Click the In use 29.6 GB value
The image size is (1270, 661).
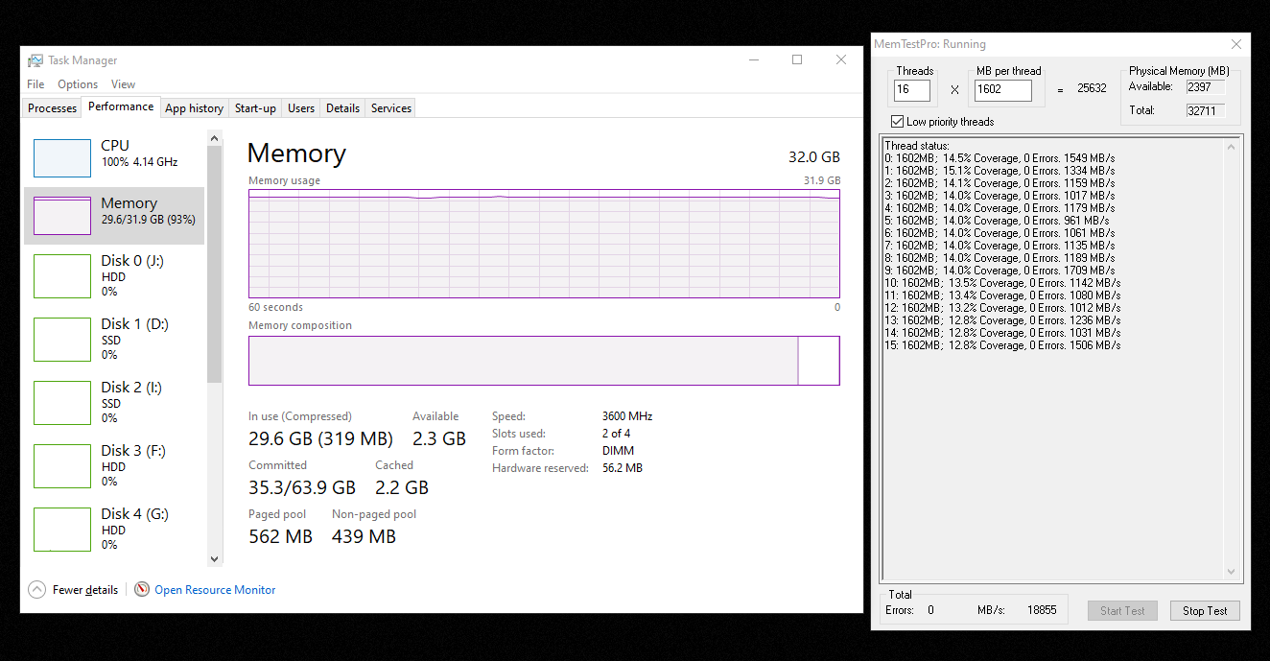[320, 438]
